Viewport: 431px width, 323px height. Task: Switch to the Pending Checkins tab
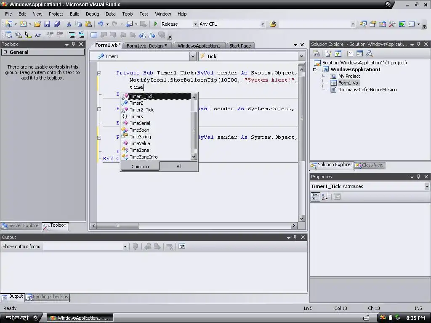click(x=47, y=297)
